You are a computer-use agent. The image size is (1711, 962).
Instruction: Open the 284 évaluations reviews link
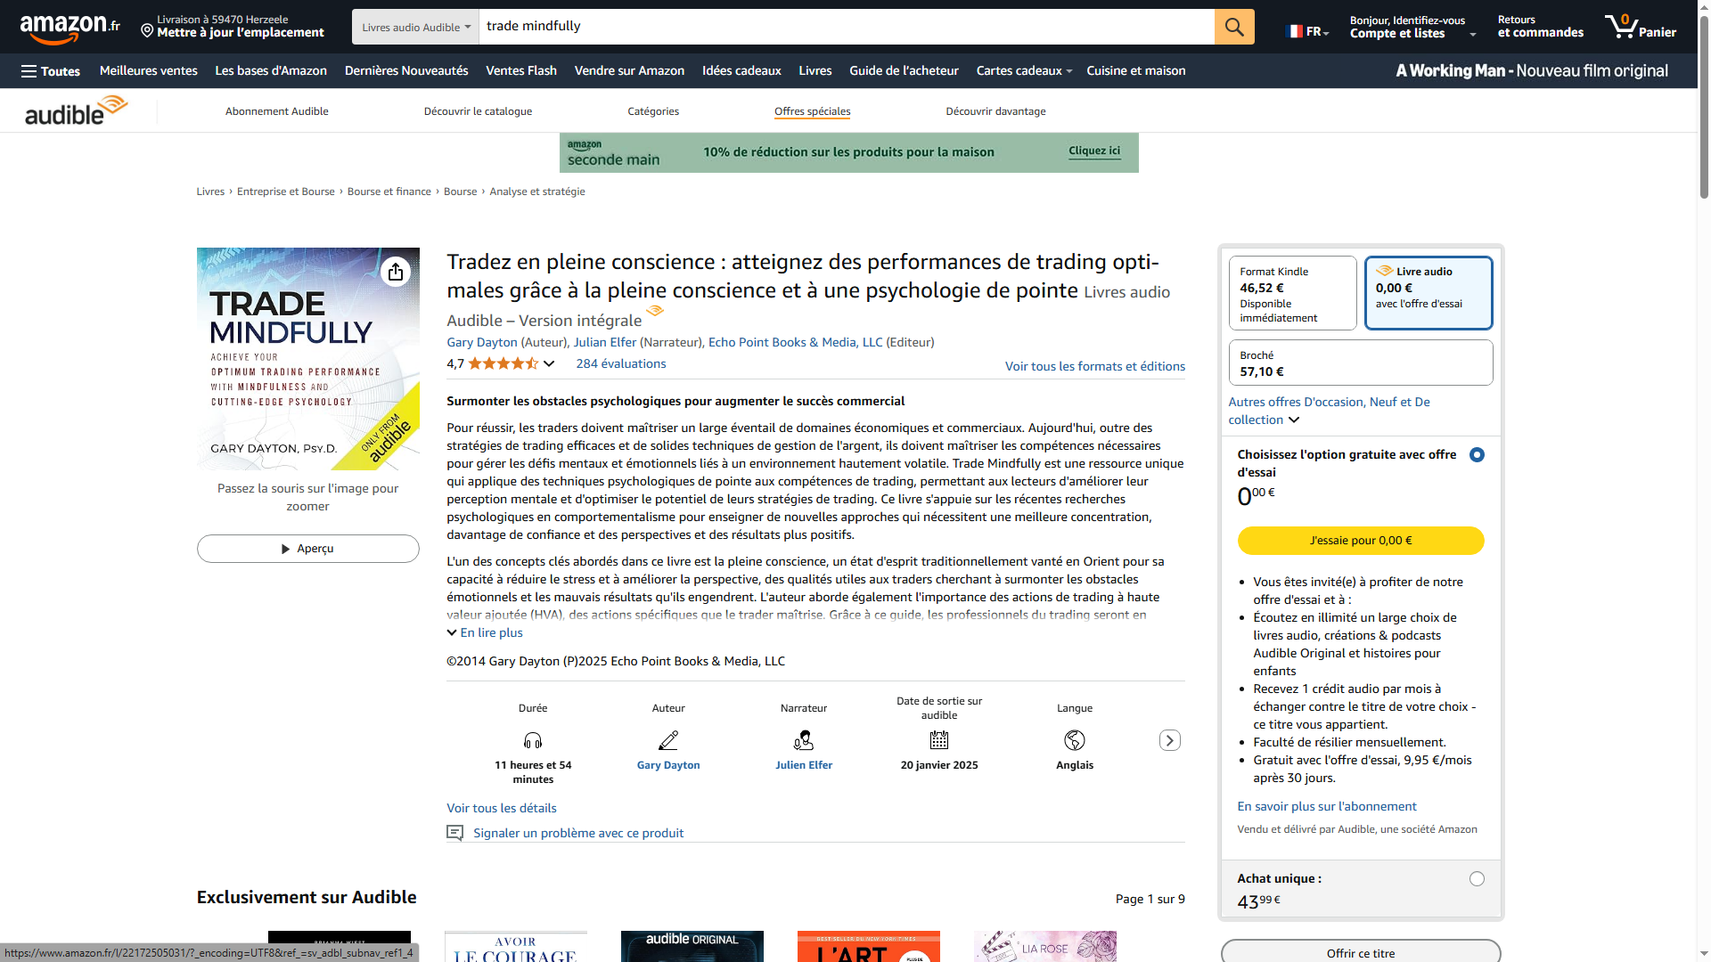click(620, 363)
